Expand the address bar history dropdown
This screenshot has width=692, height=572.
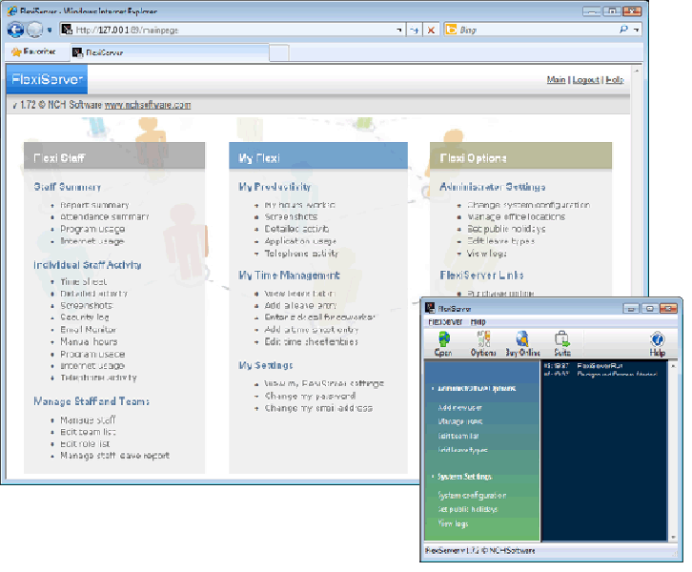coord(401,31)
